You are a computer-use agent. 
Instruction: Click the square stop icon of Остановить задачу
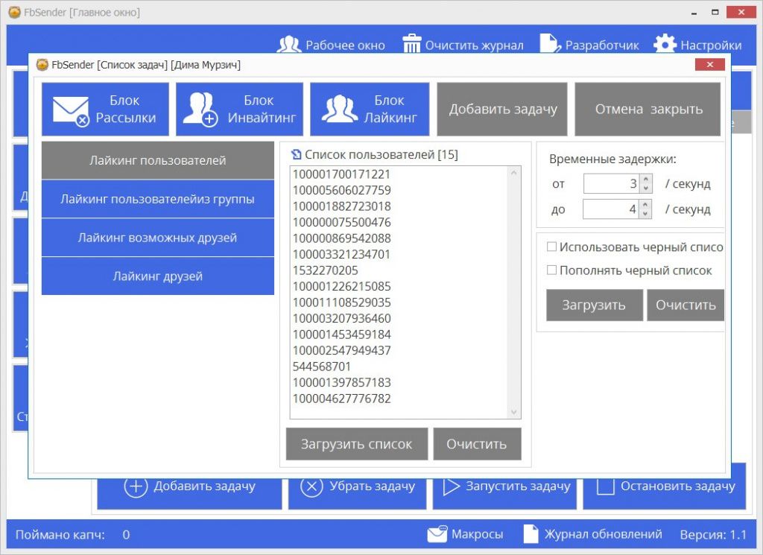pos(605,487)
